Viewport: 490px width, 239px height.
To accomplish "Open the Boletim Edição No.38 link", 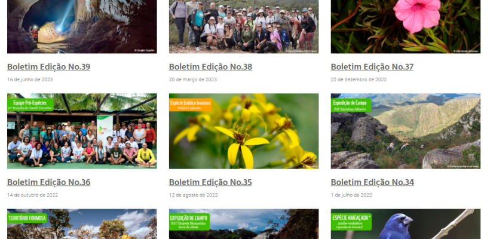I will click(210, 66).
